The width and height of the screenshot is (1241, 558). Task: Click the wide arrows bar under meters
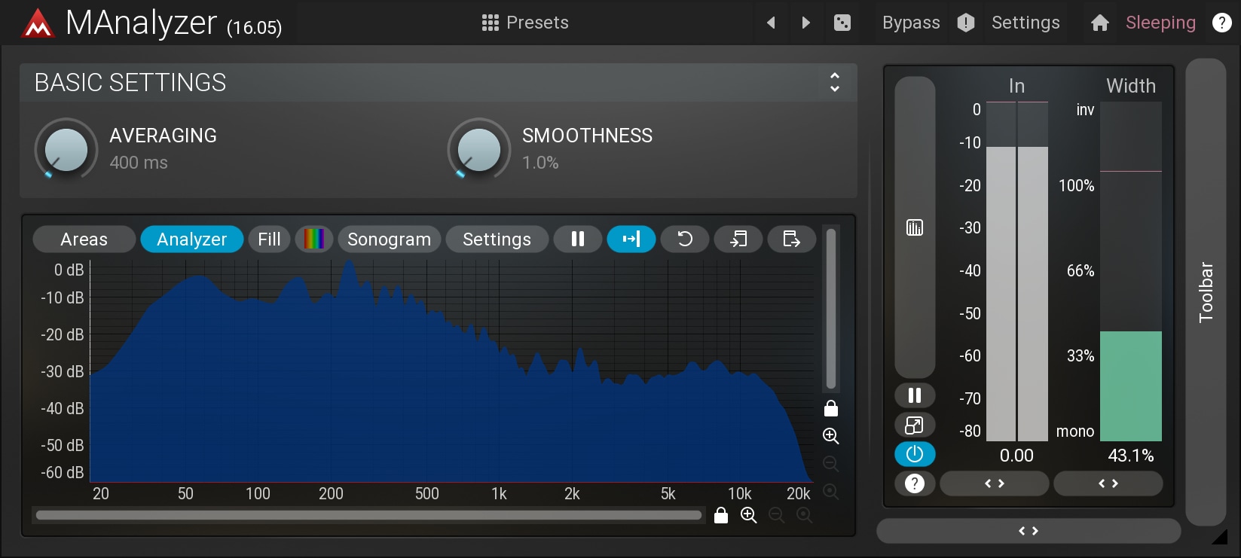coord(1029,531)
